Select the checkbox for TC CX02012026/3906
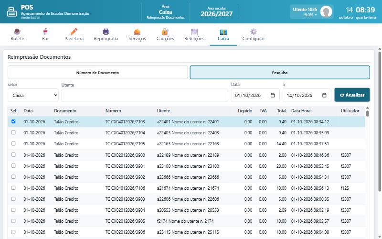This screenshot has width=382, height=239. 13,232
